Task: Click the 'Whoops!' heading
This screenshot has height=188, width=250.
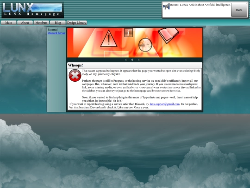Action: click(75, 65)
